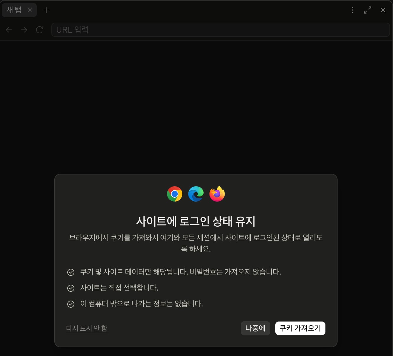393x356 pixels.
Task: Click the 쿠키 가져오기 button
Action: click(x=300, y=328)
